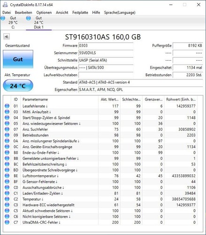
Task: Select the Disk 1 drive tab
Action: tap(38, 23)
